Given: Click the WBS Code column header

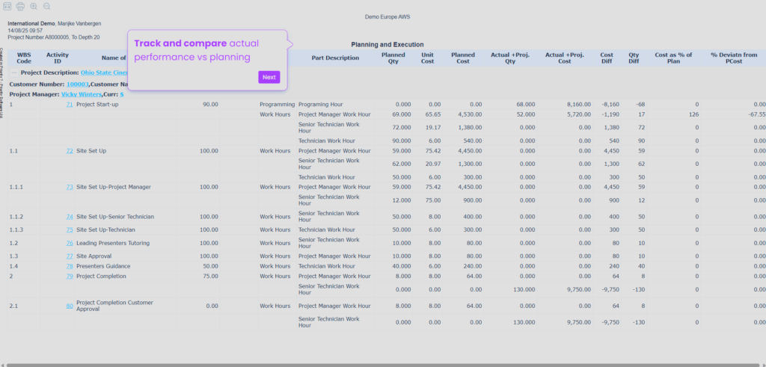Looking at the screenshot, I should click(x=24, y=58).
